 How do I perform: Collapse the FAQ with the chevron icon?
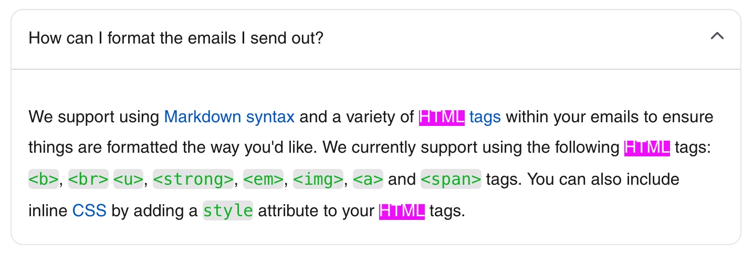[717, 37]
